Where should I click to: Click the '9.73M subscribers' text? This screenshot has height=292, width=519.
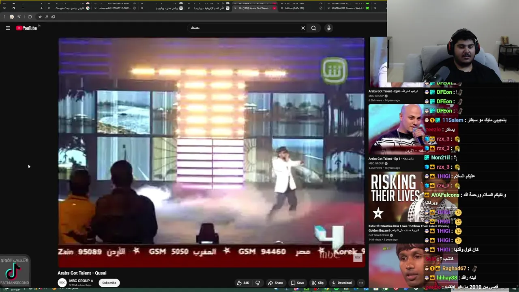79,285
